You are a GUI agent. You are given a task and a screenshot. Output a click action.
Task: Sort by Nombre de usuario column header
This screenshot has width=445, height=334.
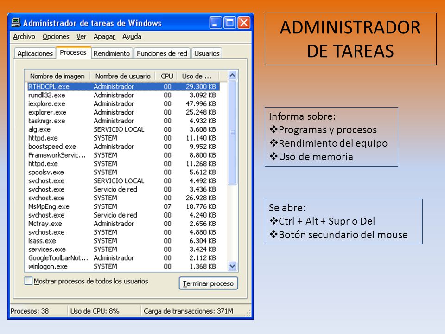coord(122,76)
